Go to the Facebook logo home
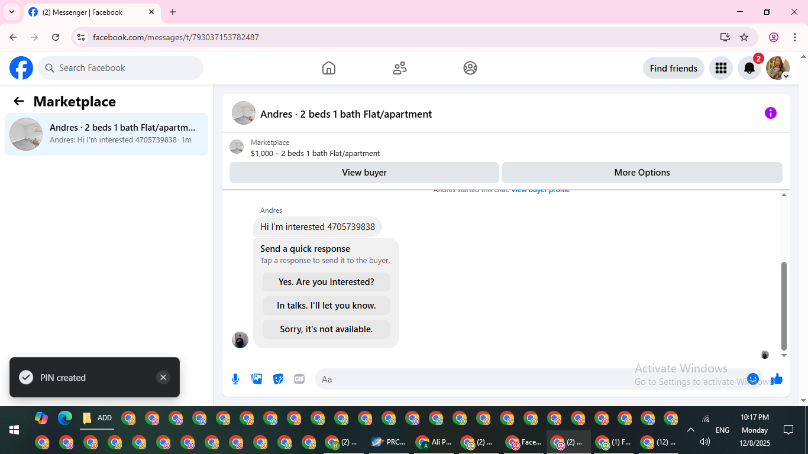The height and width of the screenshot is (454, 808). click(x=21, y=68)
